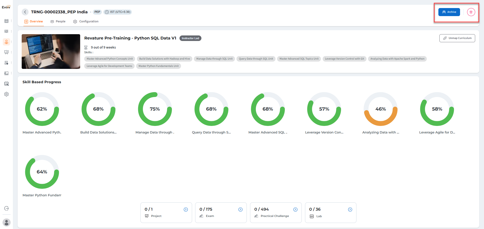Click the logout icon in the sidebar
Screen dimensions: 484x229
pyautogui.click(x=7, y=208)
